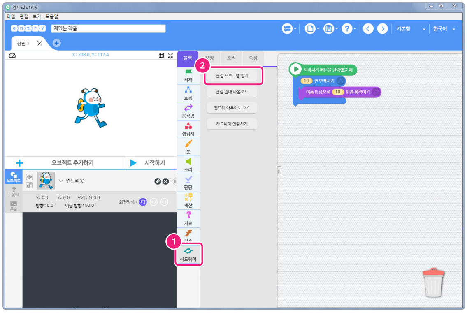Toggle visibility eye of 엔트리봇 object
Image resolution: width=467 pixels, height=313 pixels.
click(x=29, y=176)
